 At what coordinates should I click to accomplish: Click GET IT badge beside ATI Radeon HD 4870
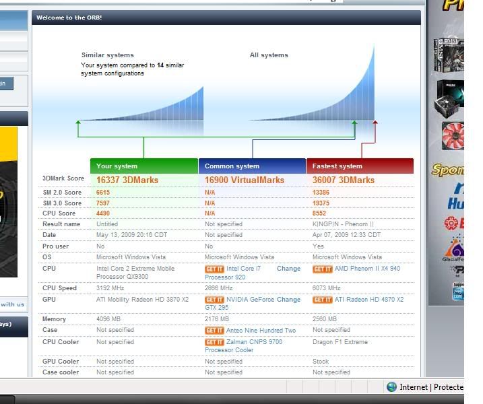click(x=322, y=300)
